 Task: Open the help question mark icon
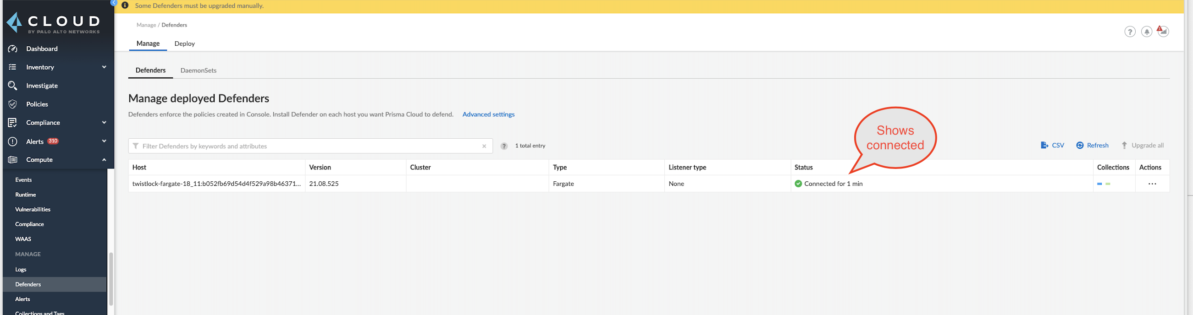1130,32
